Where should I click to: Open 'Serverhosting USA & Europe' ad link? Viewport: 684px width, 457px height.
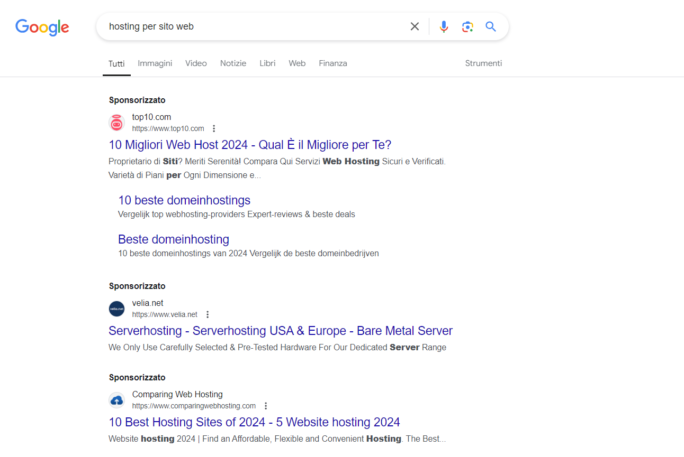(281, 331)
